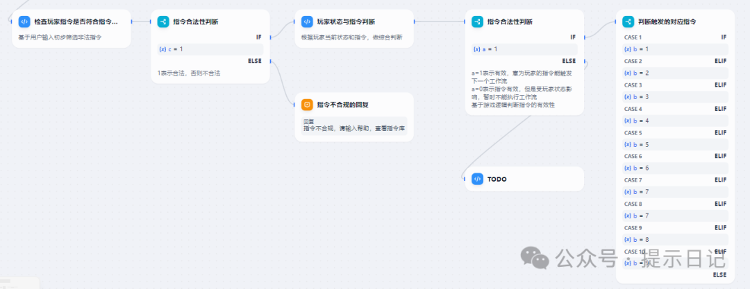The height and width of the screenshot is (289, 750).
Task: Click the code icon on 检查玩家指令 node
Action: (24, 22)
